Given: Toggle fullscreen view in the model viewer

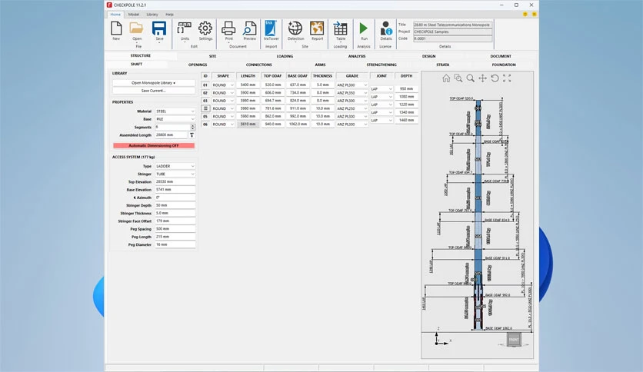Looking at the screenshot, I should pyautogui.click(x=507, y=78).
